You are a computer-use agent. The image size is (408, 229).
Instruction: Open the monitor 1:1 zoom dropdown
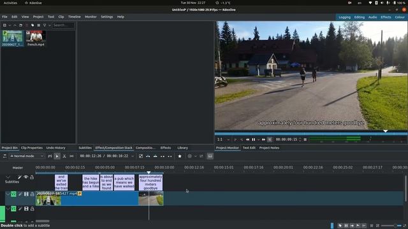(x=223, y=140)
